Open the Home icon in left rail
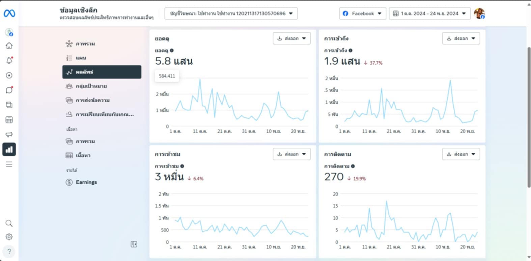 click(9, 46)
